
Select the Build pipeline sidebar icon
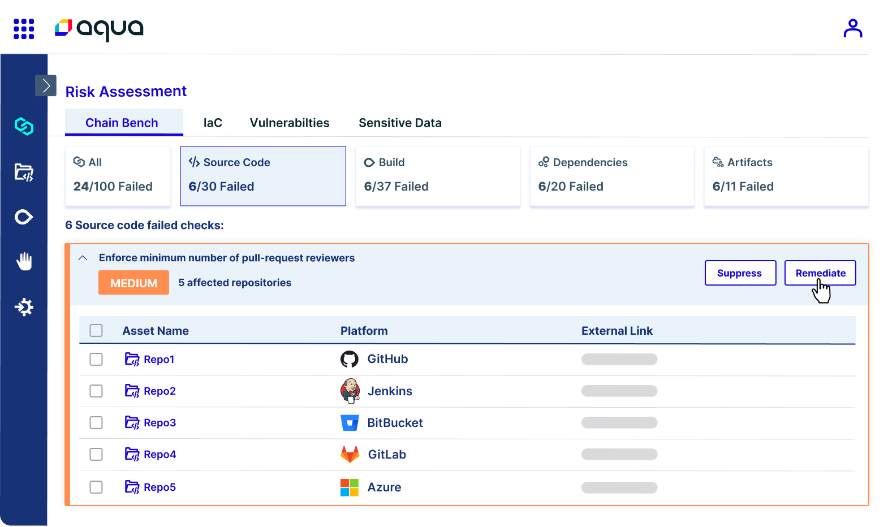pos(24,217)
